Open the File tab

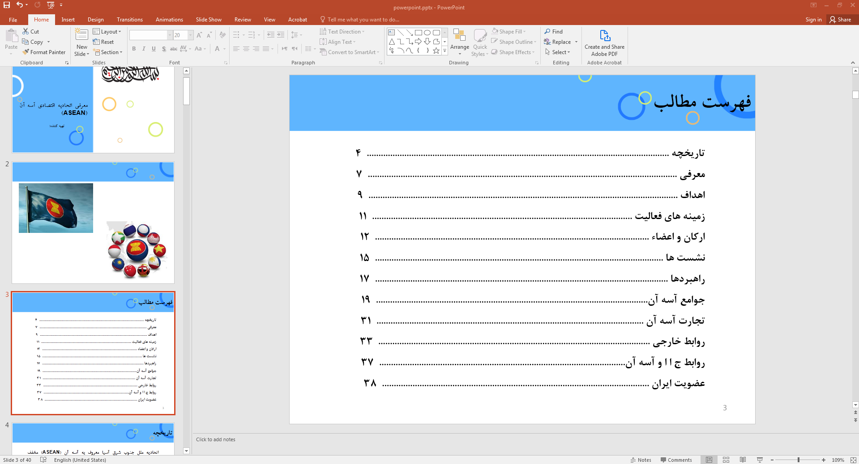tap(13, 20)
